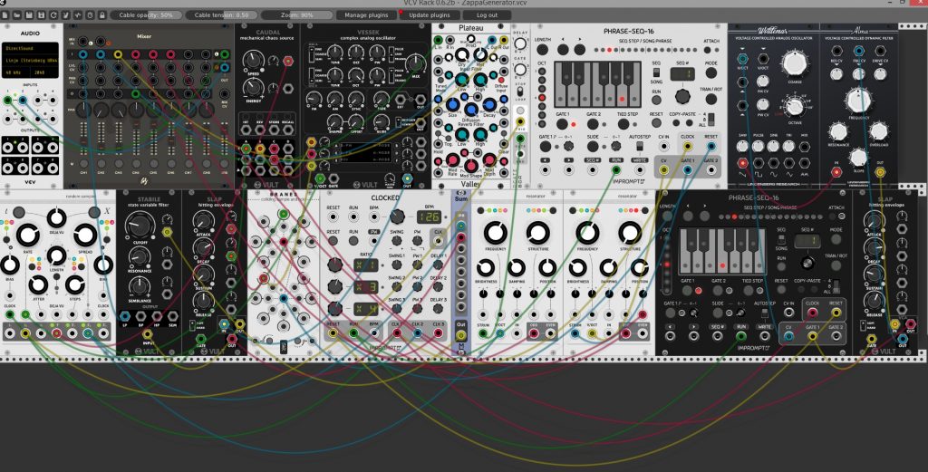Image resolution: width=928 pixels, height=472 pixels.
Task: Click second resonator's FREQUENCY knob
Action: (x=587, y=233)
